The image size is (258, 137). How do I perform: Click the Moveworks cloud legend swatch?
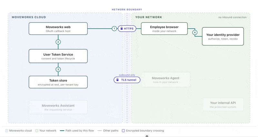coord(6,131)
